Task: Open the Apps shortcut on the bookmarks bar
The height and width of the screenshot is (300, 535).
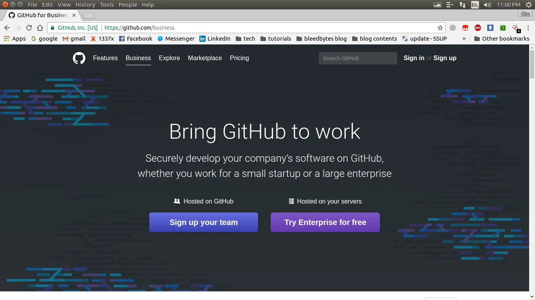Action: [x=15, y=39]
